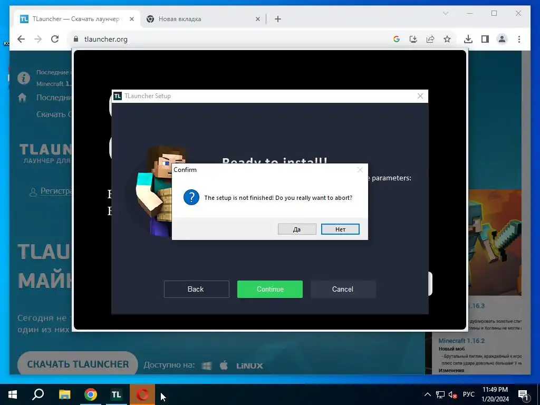The height and width of the screenshot is (405, 540).
Task: Click the muted volume tray icon
Action: (453, 394)
